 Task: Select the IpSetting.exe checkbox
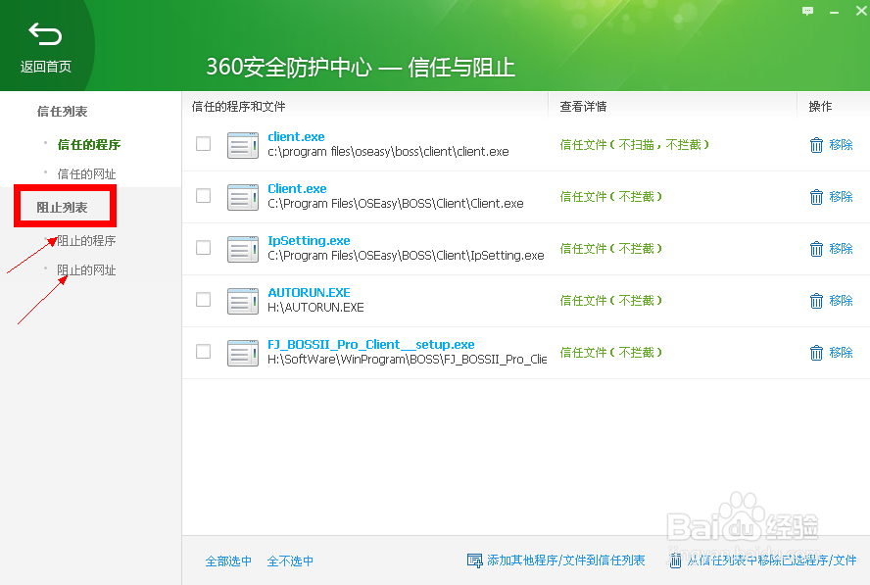coord(203,248)
